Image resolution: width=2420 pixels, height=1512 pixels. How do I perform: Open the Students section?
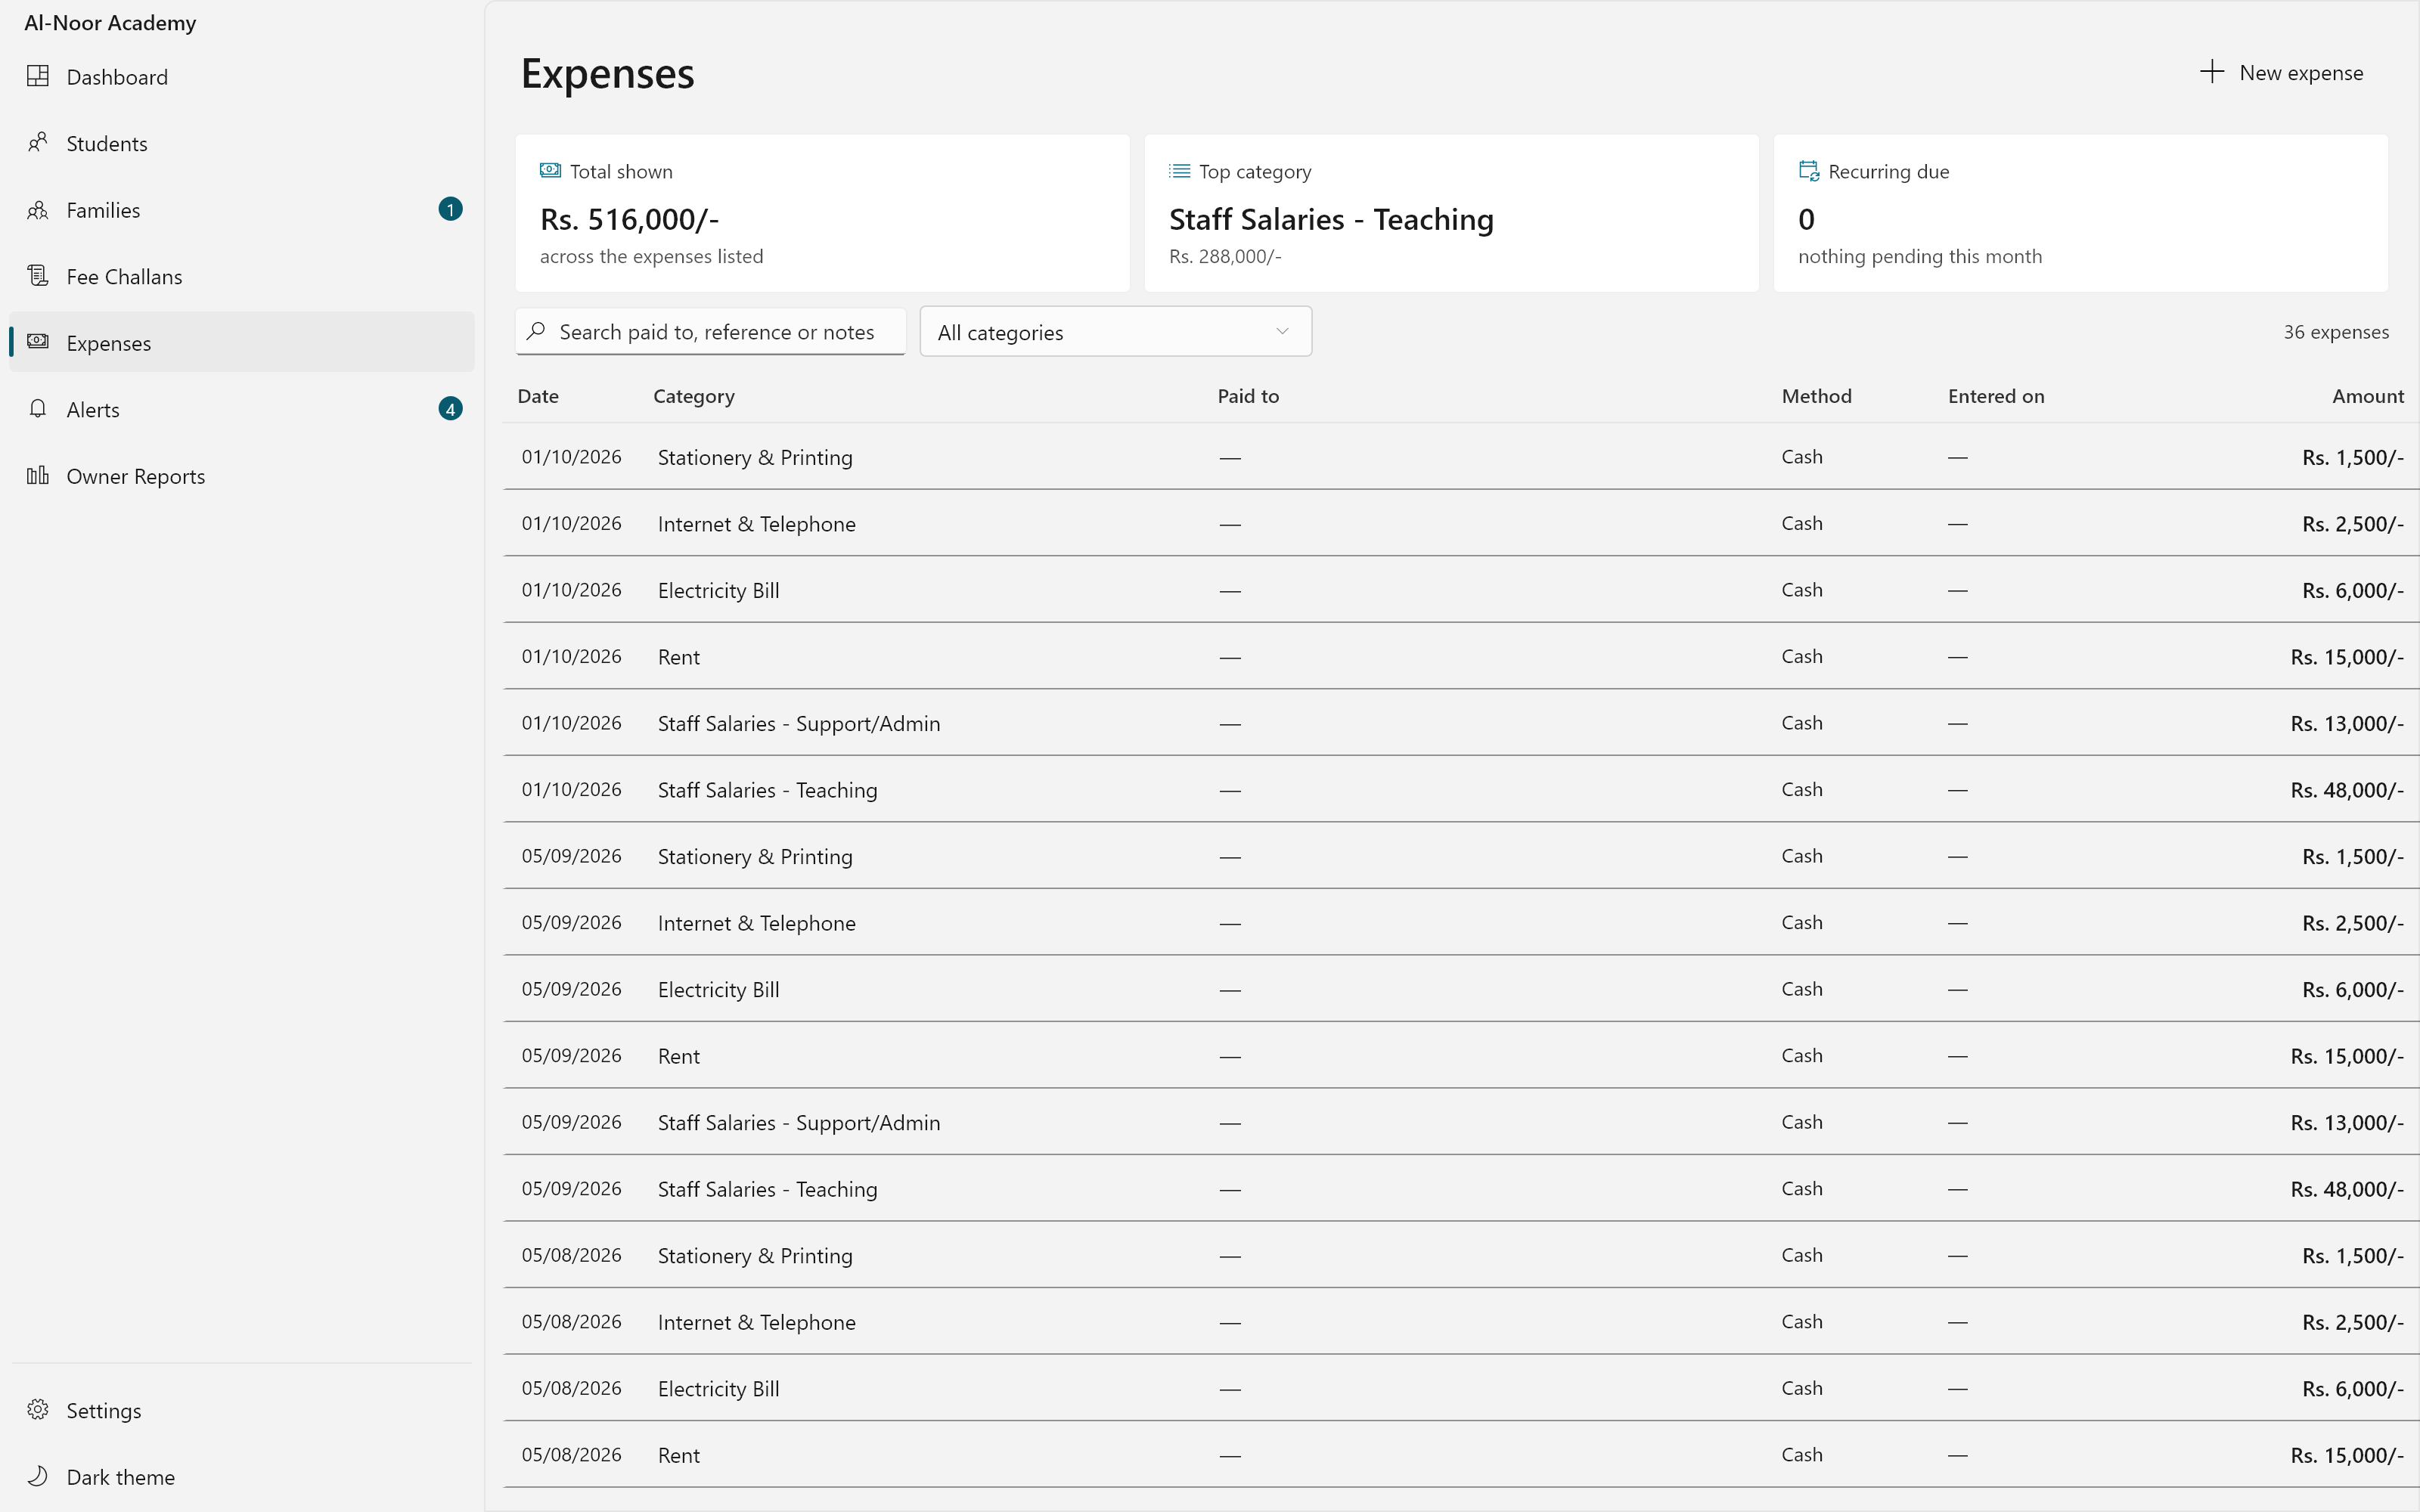coord(241,143)
